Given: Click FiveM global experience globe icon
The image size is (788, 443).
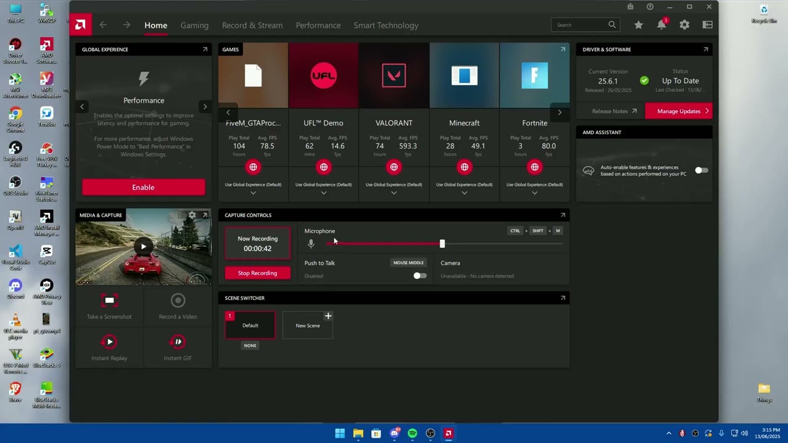Looking at the screenshot, I should (x=253, y=167).
